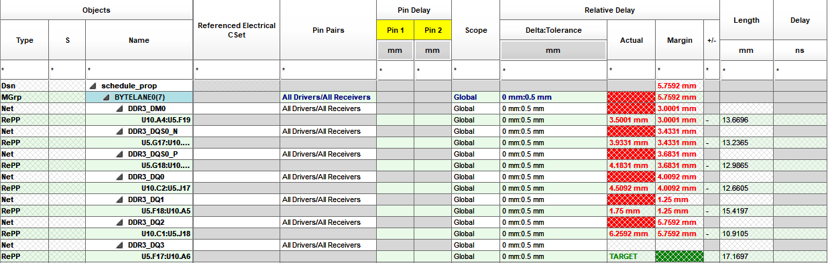Image resolution: width=828 pixels, height=263 pixels.
Task: Click the Actual column header
Action: pos(631,40)
